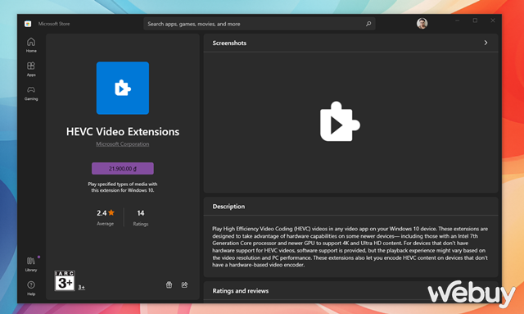Click the search magnifier icon
Screen dimensions: 524x314
[368, 24]
